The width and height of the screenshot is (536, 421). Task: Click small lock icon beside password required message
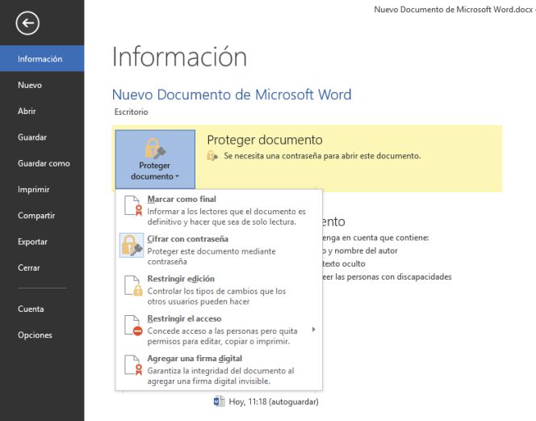pyautogui.click(x=212, y=156)
